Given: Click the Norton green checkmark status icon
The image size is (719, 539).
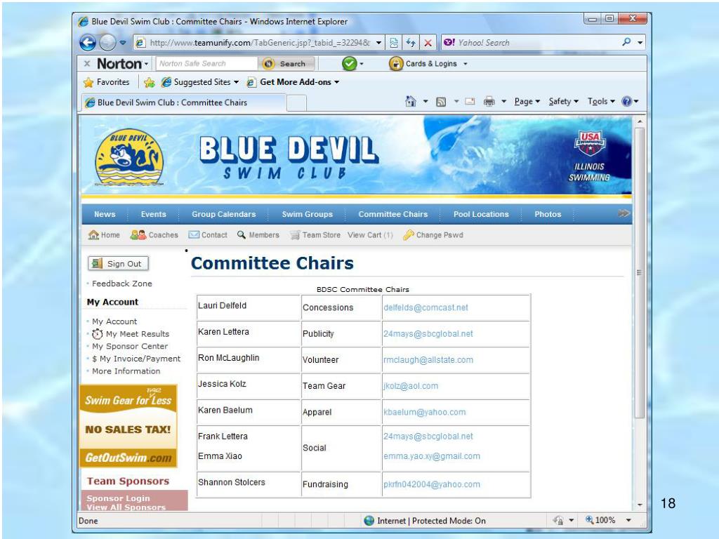Looking at the screenshot, I should 350,63.
